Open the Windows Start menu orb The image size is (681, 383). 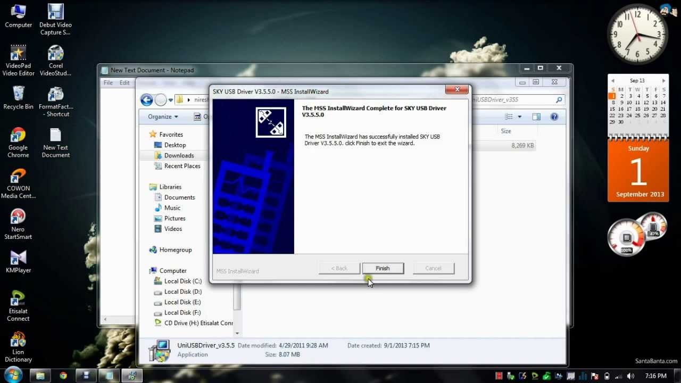point(13,374)
